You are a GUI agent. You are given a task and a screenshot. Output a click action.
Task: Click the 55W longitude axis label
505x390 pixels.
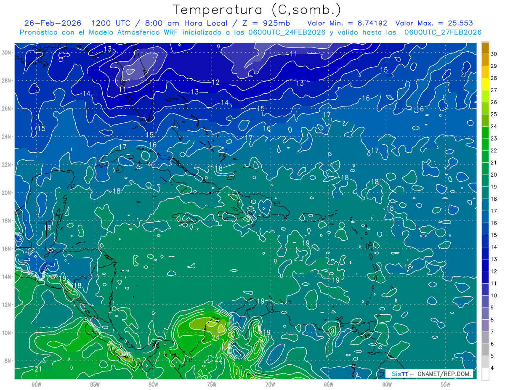[446, 385]
